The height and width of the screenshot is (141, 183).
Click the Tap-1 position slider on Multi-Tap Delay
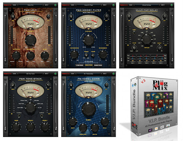point(133,55)
